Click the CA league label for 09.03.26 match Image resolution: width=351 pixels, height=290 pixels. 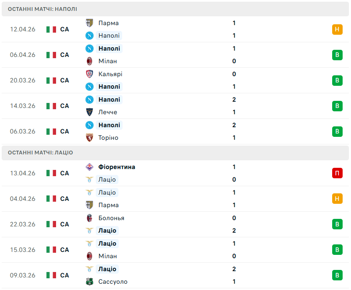pos(64,275)
